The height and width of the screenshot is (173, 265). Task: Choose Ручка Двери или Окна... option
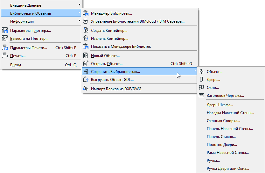(x=231, y=169)
